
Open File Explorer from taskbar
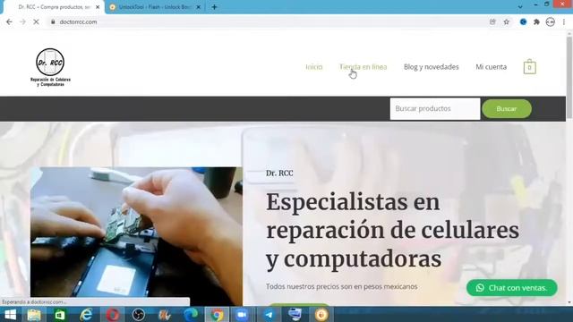[34, 315]
